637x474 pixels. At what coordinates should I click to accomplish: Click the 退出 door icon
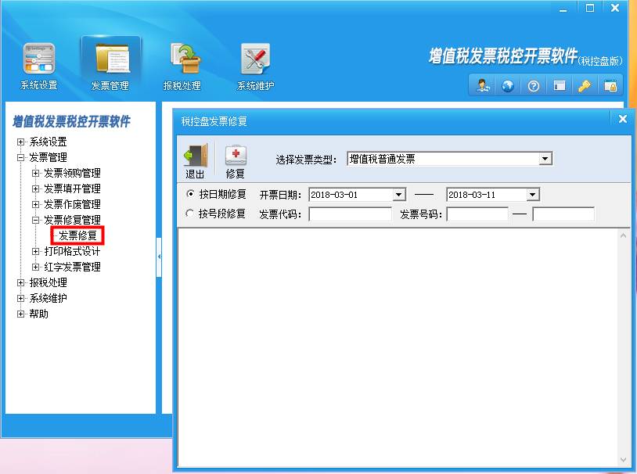tap(196, 156)
